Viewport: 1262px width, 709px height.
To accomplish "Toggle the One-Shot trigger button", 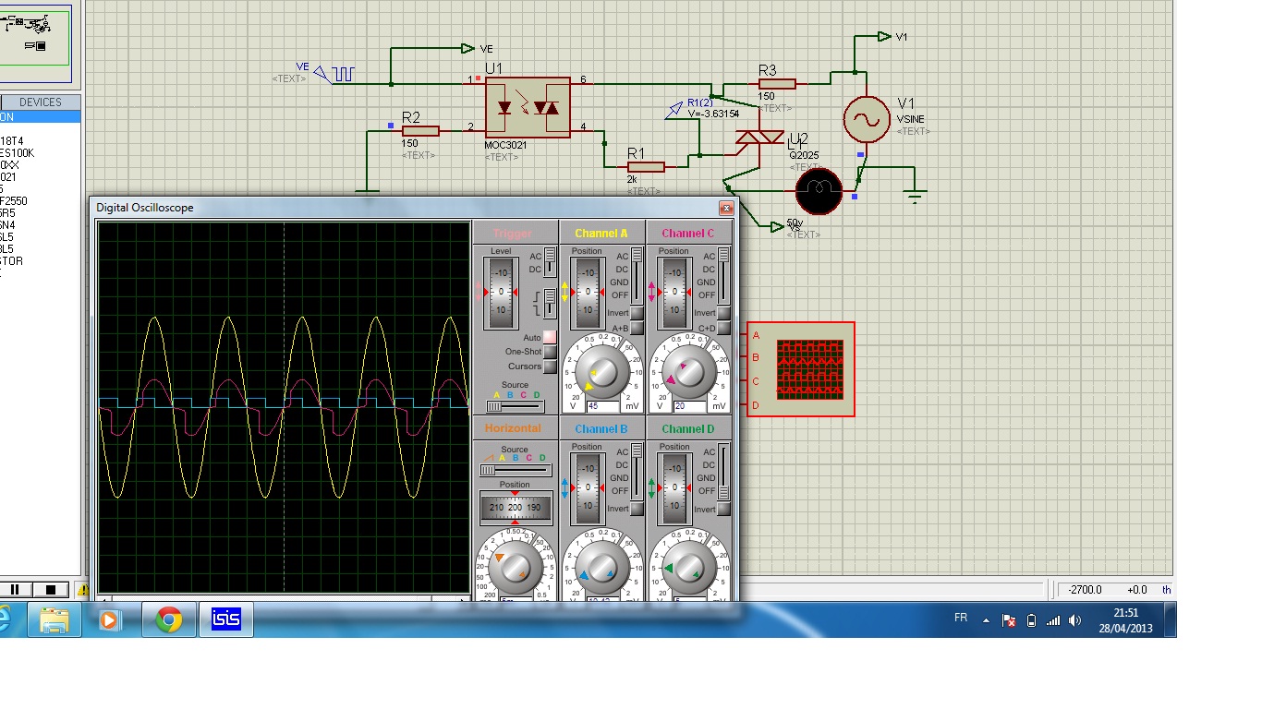I will click(x=550, y=352).
